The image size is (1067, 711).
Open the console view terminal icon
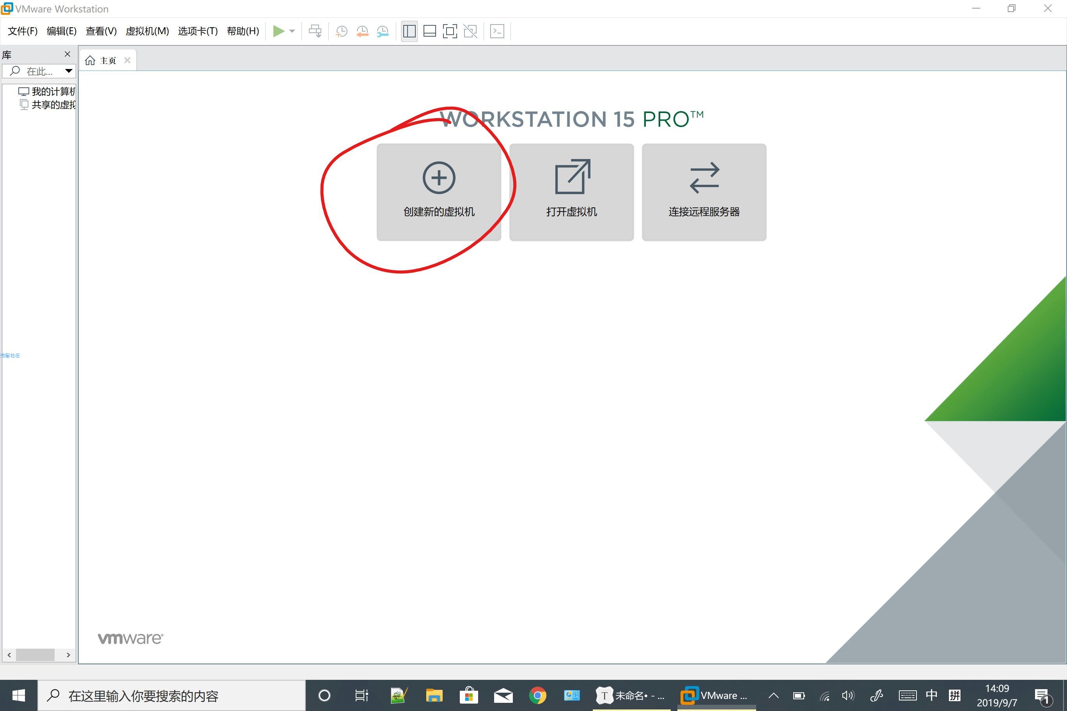click(x=497, y=31)
